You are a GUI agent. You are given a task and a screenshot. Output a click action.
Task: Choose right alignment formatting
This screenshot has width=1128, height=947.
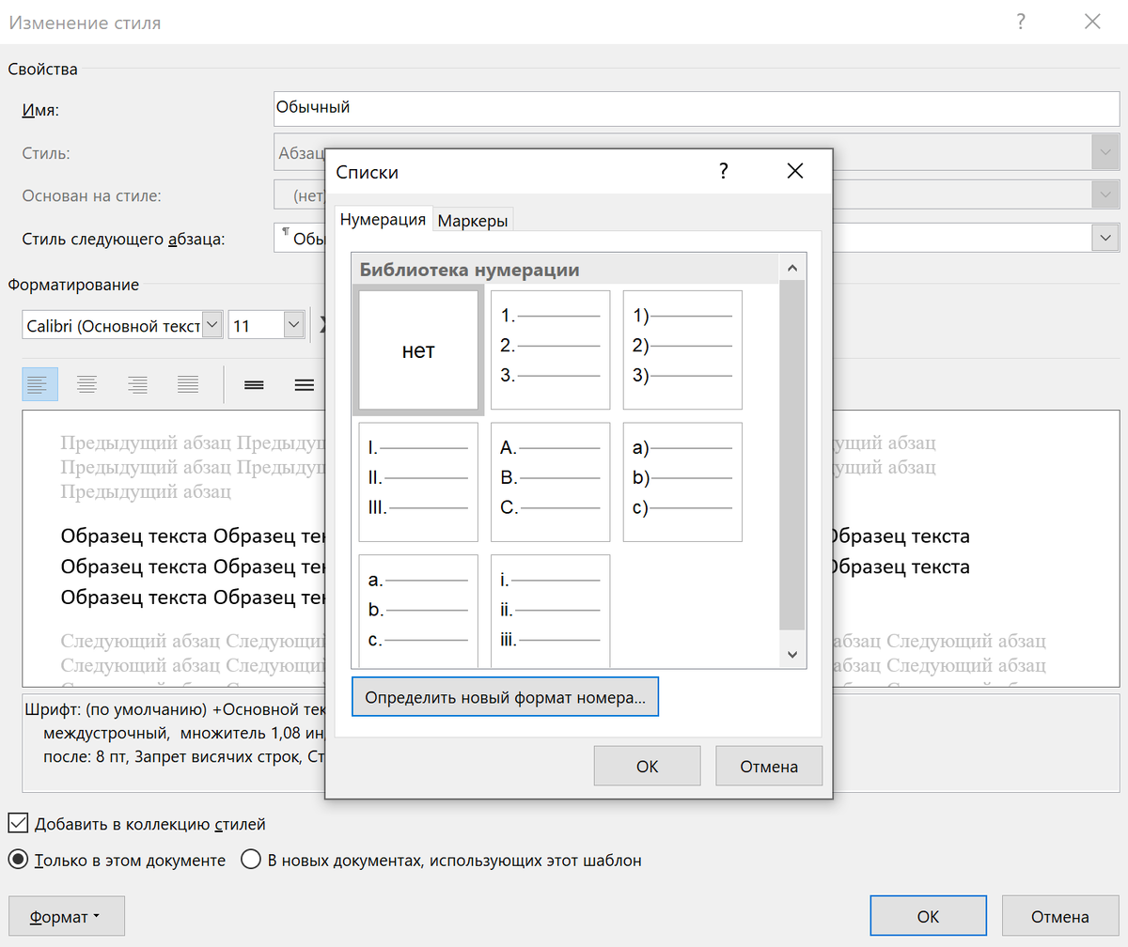coord(136,383)
